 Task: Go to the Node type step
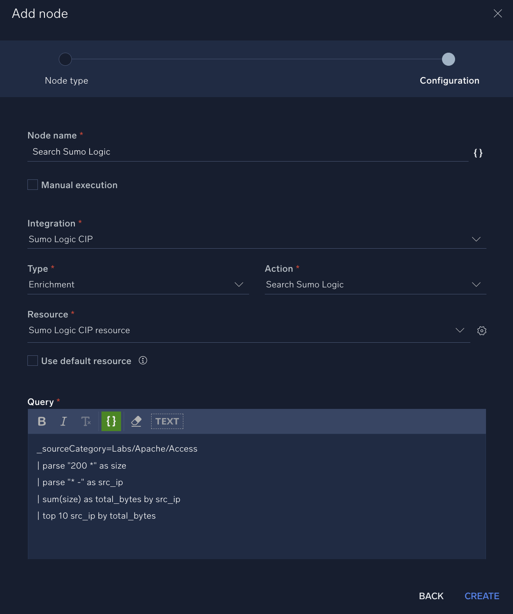coord(65,59)
